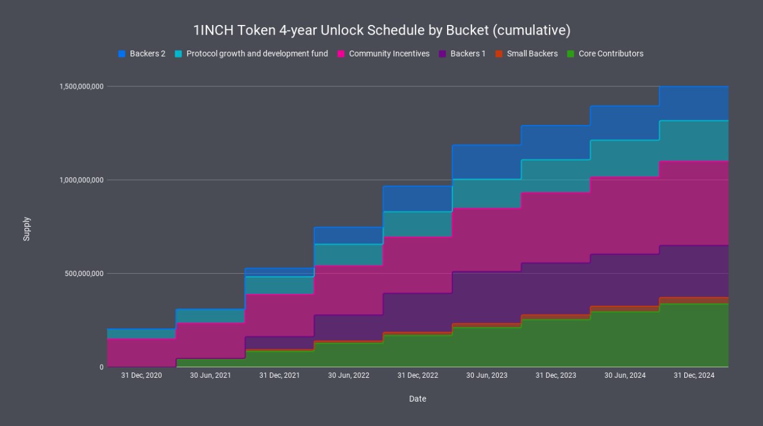Viewport: 763px width, 426px height.
Task: Click the 1,500,000,000 y-axis label
Action: click(82, 87)
